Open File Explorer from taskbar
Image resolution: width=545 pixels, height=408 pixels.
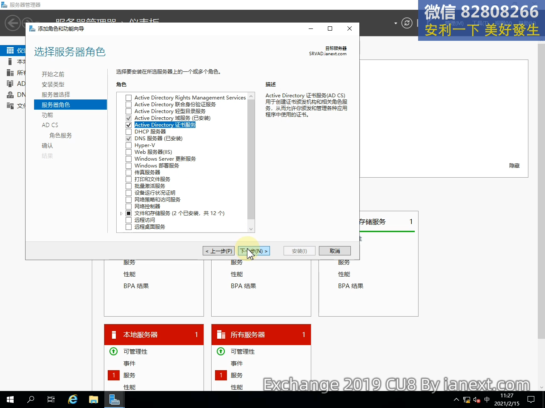pyautogui.click(x=94, y=399)
